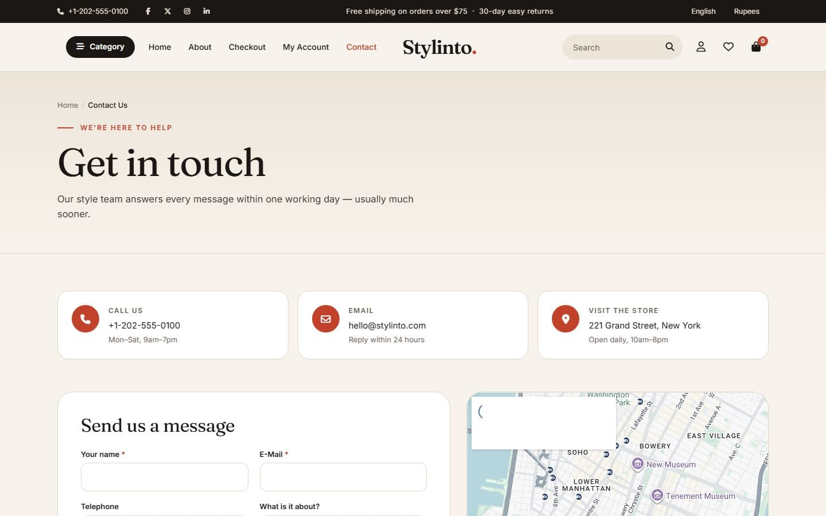Screen dimensions: 826x516
Task: Click the hello@stylinto.com email address
Action: [x=387, y=325]
